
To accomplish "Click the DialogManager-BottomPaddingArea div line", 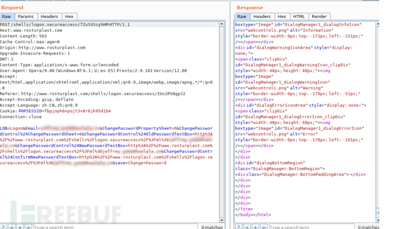I will click(x=300, y=175).
